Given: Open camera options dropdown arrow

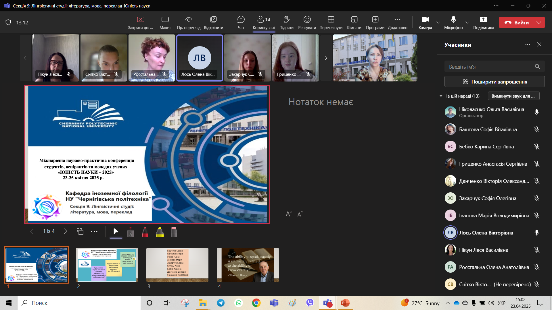Looking at the screenshot, I should point(438,22).
